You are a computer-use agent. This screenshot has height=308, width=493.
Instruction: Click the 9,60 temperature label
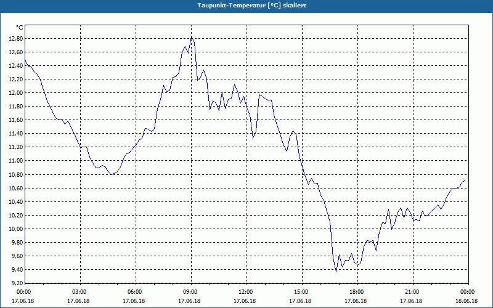(x=18, y=256)
